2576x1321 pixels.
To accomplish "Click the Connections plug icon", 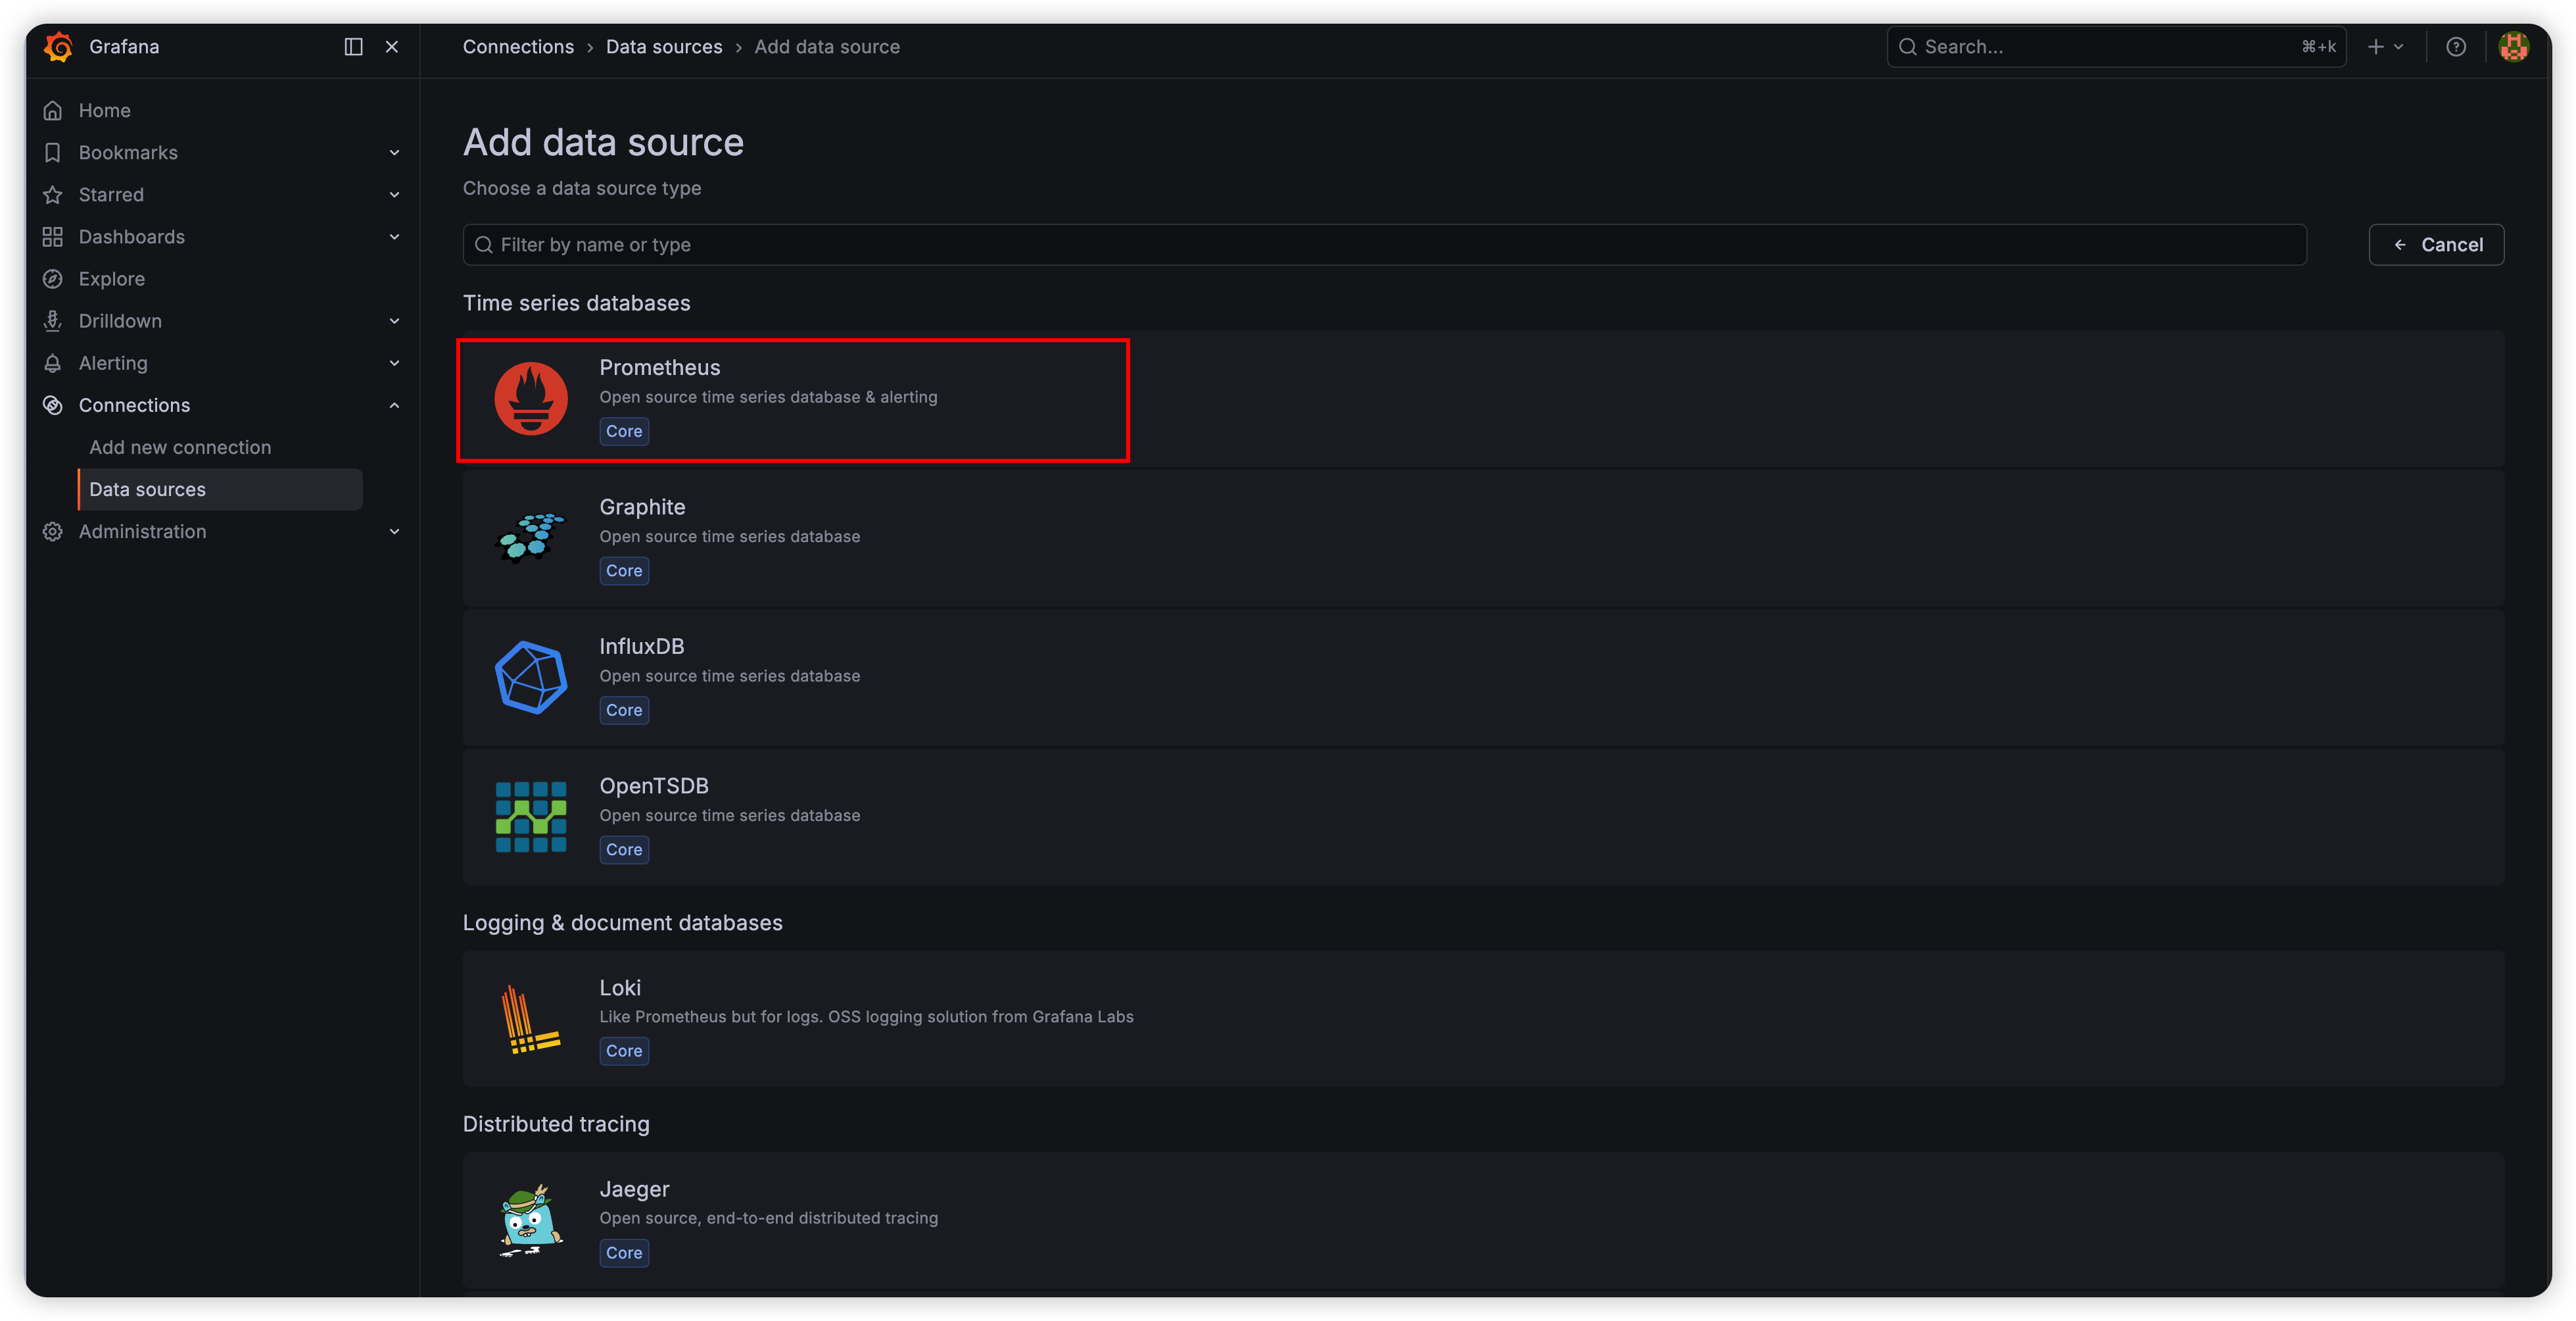I will [53, 405].
